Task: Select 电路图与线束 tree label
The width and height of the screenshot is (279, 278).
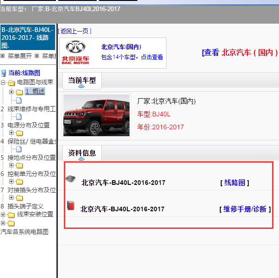Action: point(35,82)
